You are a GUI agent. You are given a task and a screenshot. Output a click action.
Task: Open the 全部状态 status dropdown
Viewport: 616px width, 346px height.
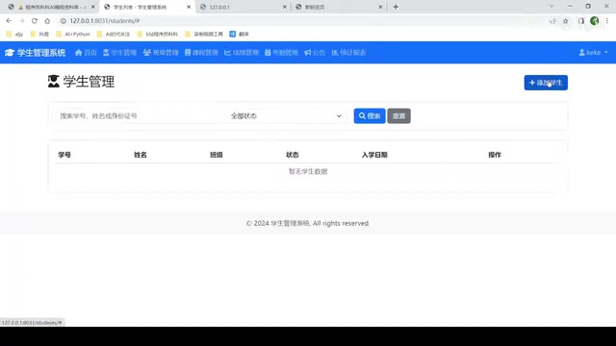pyautogui.click(x=286, y=116)
